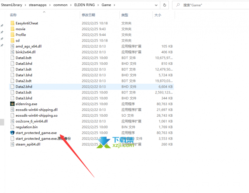Click the Data3.bdt file icon
The height and width of the screenshot is (193, 249).
click(x=12, y=92)
